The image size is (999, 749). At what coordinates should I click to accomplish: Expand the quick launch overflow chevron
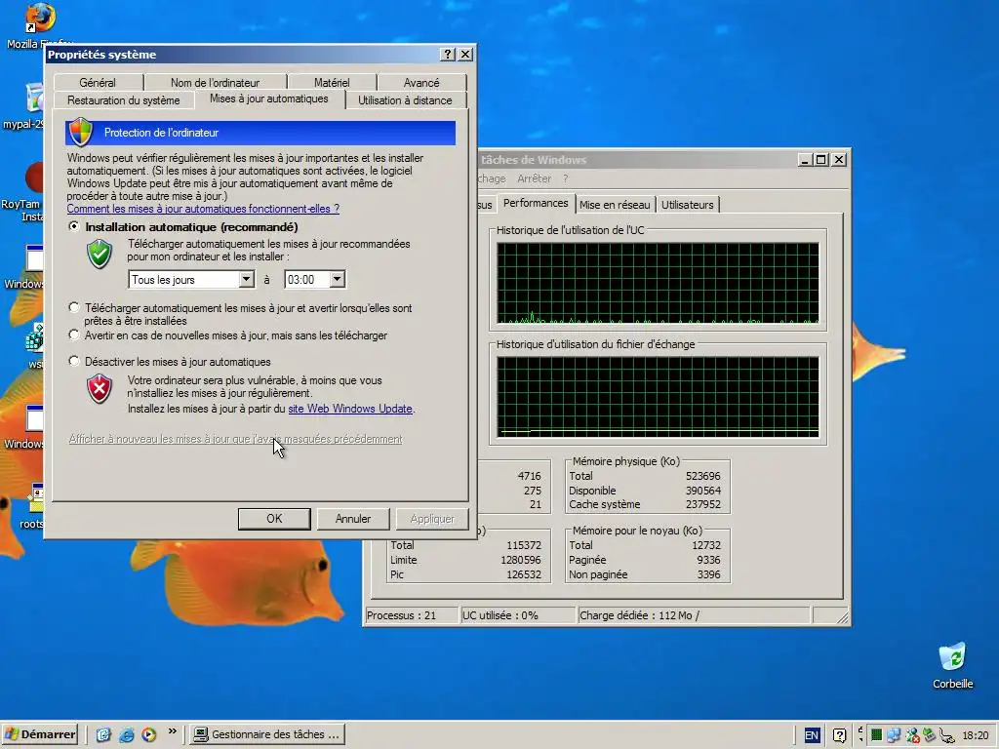pyautogui.click(x=172, y=731)
